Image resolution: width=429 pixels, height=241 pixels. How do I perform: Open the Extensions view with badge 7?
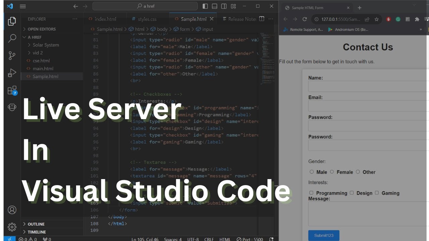pos(12,90)
